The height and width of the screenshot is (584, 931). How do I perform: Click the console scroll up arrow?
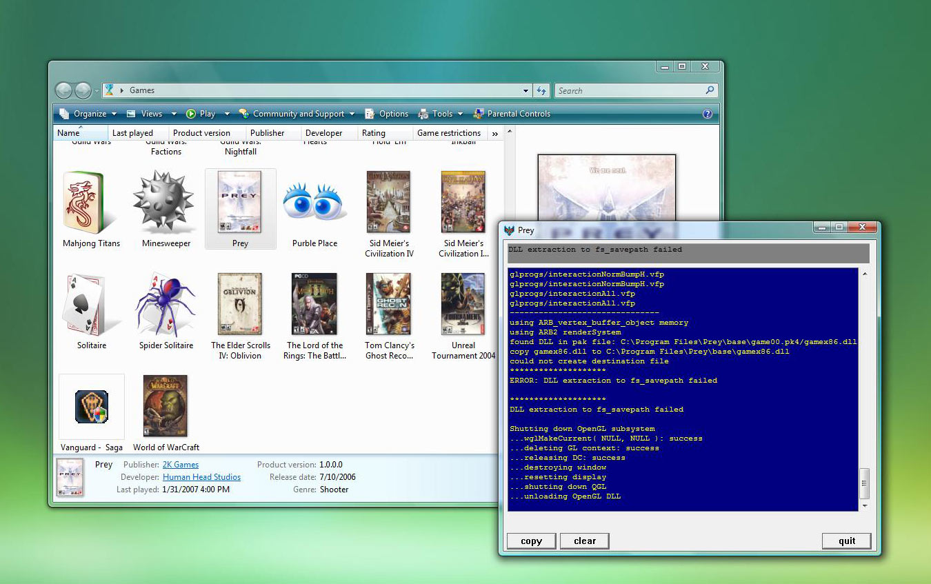point(865,274)
